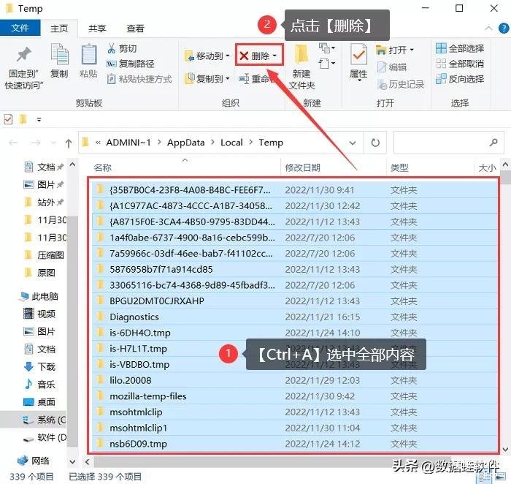Click AppData in the address path
This screenshot has height=484, width=511.
pyautogui.click(x=185, y=143)
